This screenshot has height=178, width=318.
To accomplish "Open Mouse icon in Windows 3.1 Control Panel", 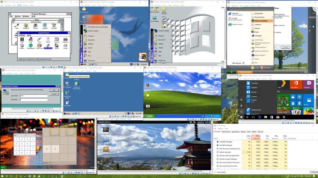I will 48,40.
